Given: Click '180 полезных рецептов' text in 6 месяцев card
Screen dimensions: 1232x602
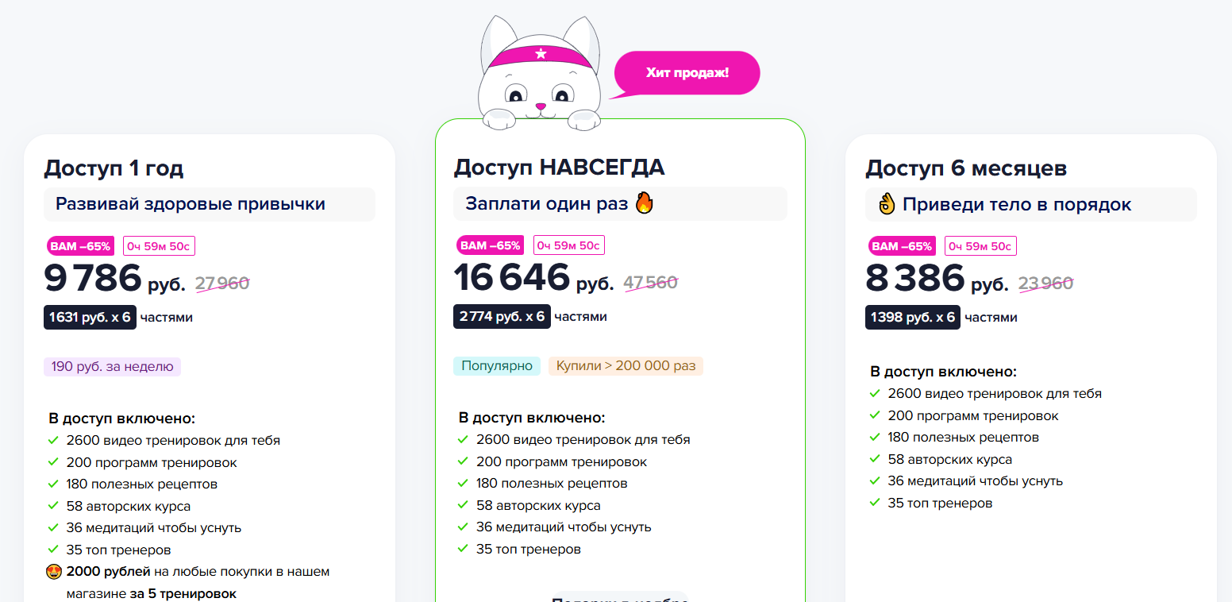Looking at the screenshot, I should [964, 437].
